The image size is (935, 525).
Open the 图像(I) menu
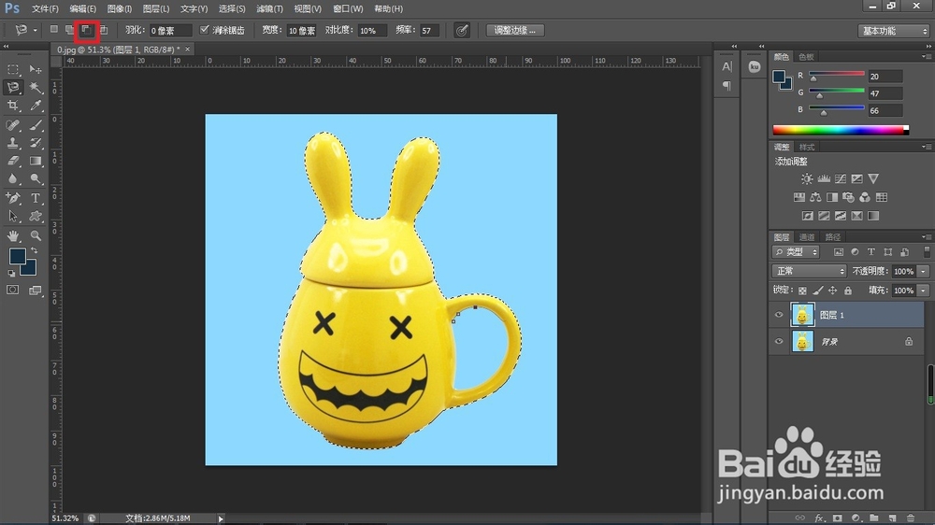(x=120, y=8)
